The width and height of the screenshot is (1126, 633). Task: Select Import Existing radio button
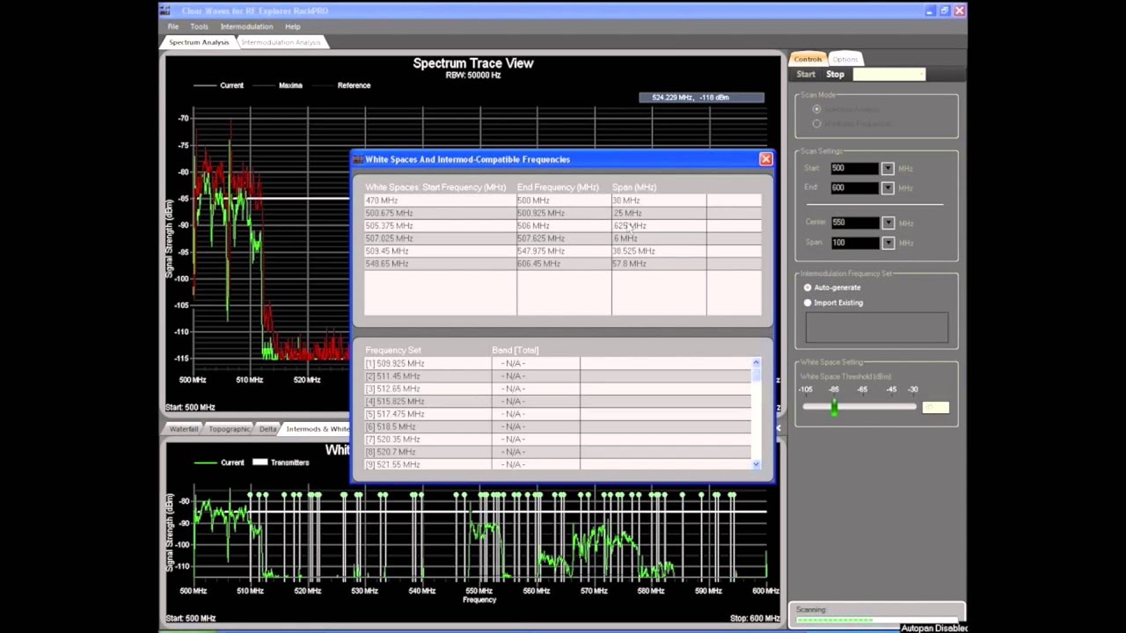point(808,302)
